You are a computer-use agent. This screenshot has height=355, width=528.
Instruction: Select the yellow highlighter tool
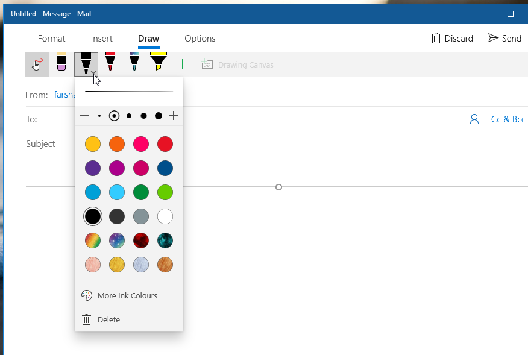pos(158,62)
